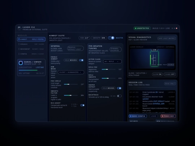195x146 pixels.
Task: Click the BUILD 1.0.9 • LIVE text
Action: click(161, 28)
